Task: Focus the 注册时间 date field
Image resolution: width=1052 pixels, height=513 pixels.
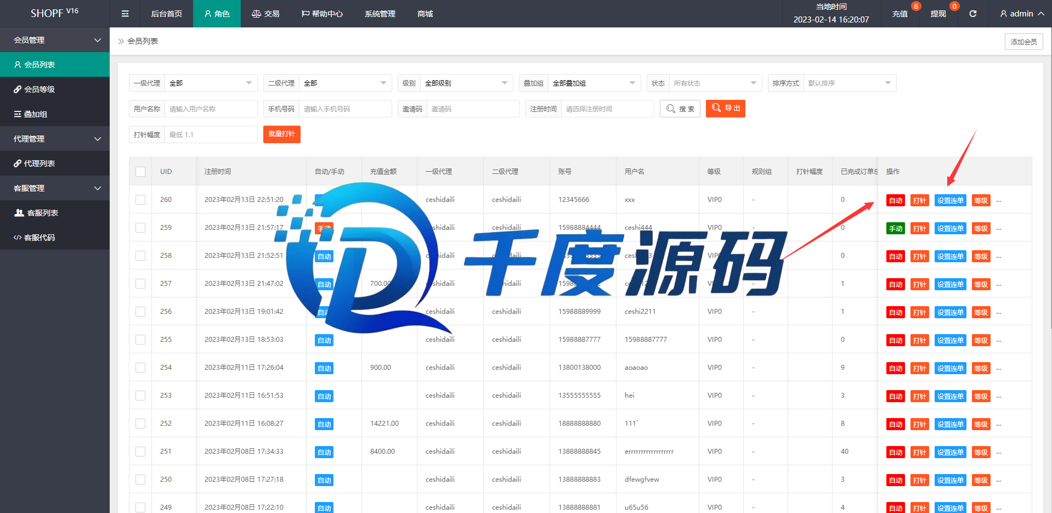Action: (608, 109)
